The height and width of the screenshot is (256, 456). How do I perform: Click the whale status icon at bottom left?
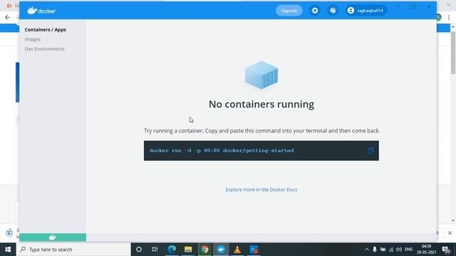tap(53, 238)
